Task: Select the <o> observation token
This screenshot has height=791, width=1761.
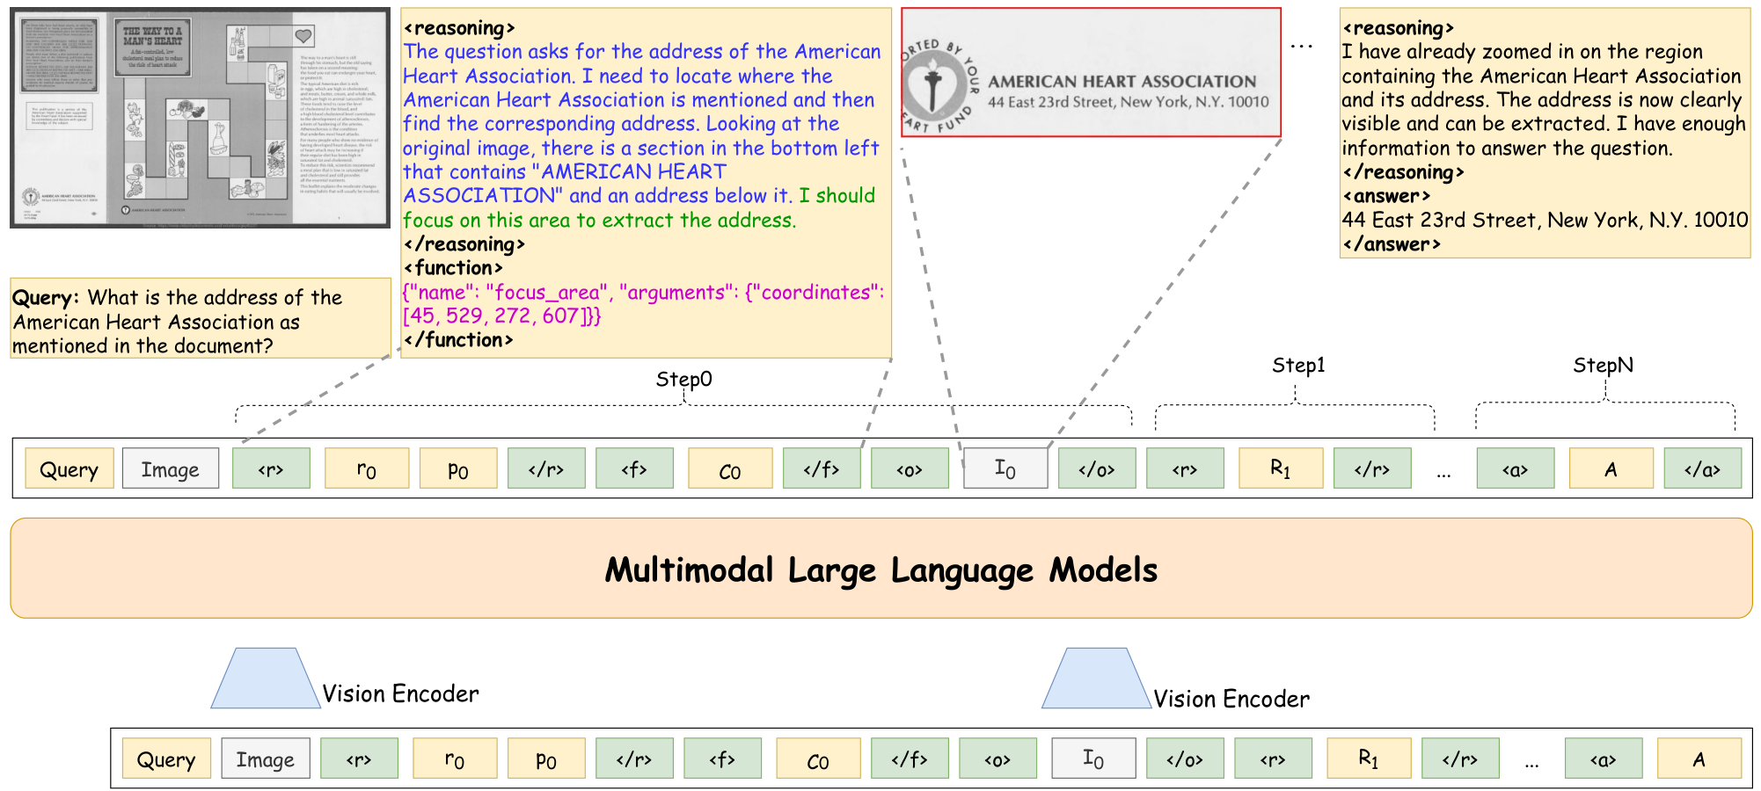Action: point(910,468)
